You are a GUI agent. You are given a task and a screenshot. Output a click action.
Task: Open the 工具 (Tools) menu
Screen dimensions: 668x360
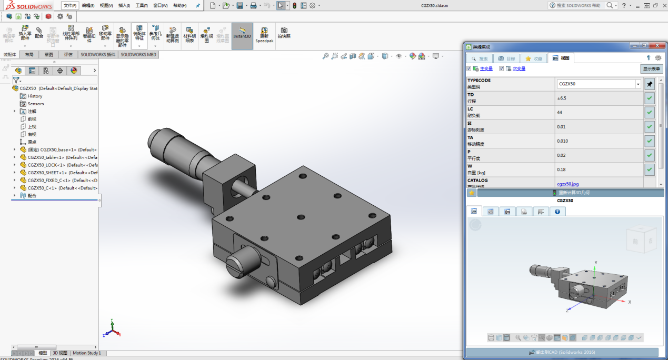coord(141,5)
